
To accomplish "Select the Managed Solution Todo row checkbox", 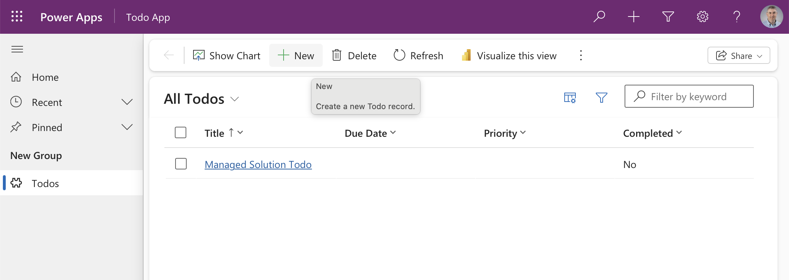I will 181,164.
